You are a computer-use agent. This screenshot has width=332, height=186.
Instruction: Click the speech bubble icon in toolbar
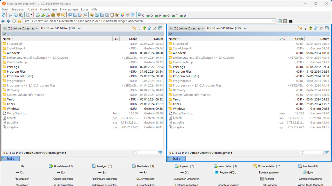point(127,15)
